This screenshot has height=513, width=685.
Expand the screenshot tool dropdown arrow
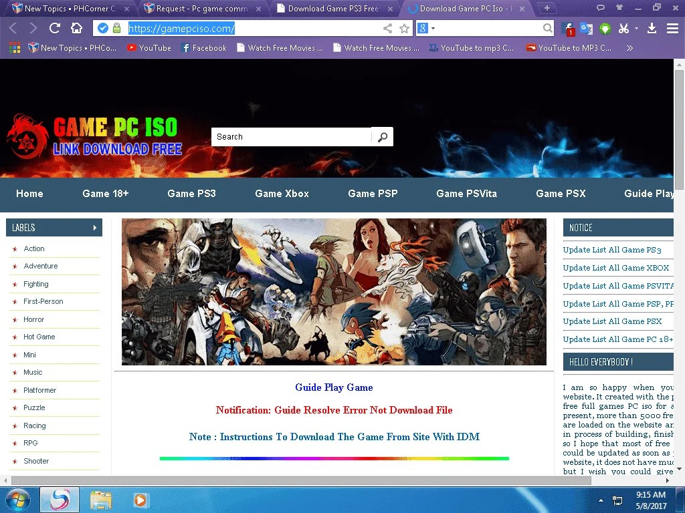[x=637, y=28]
